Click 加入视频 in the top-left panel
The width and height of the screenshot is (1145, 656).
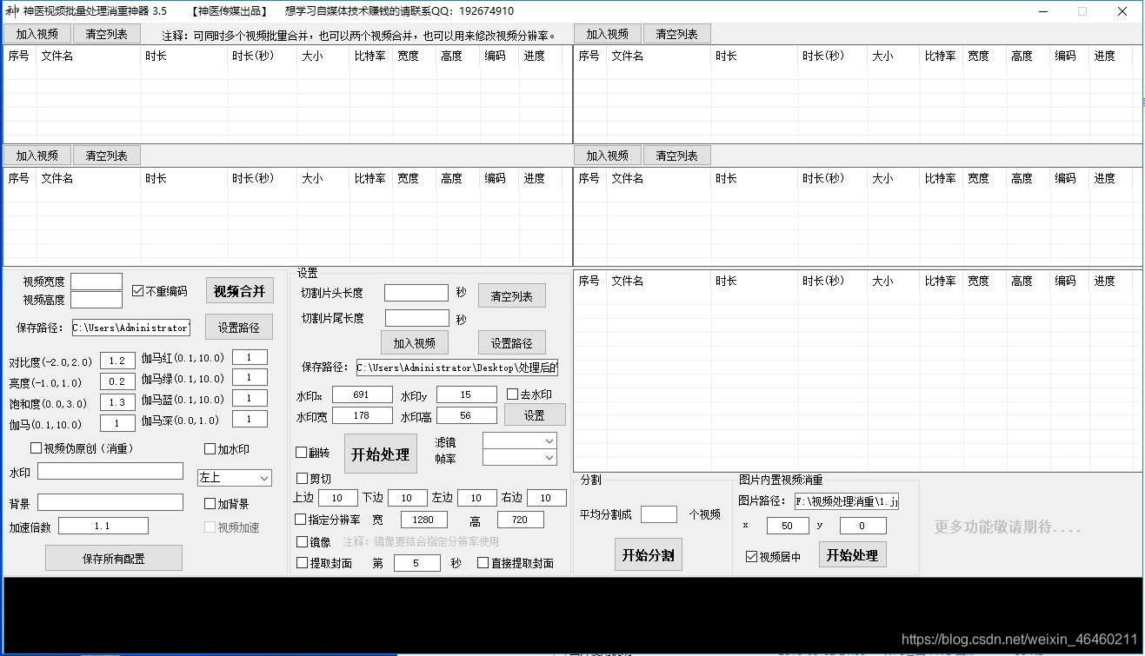tap(37, 33)
